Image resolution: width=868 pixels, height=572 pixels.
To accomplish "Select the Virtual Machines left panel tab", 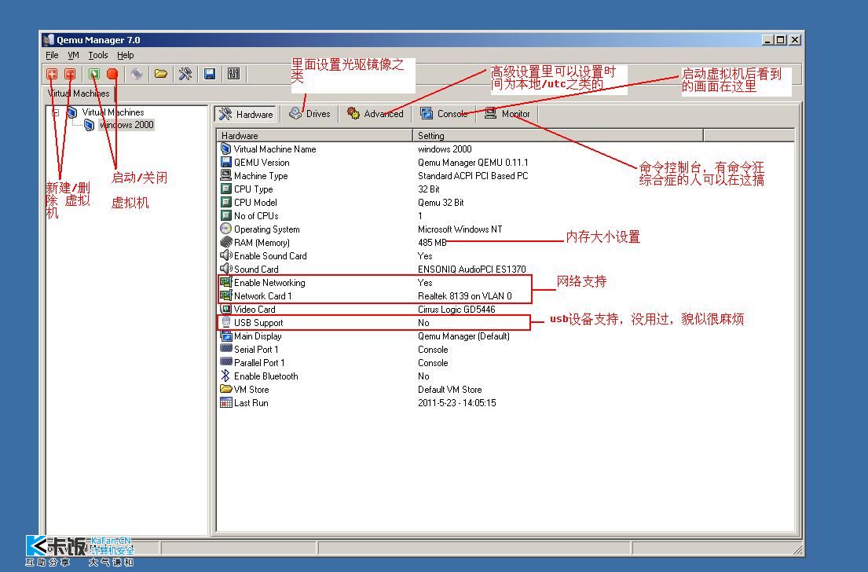I will tap(79, 93).
